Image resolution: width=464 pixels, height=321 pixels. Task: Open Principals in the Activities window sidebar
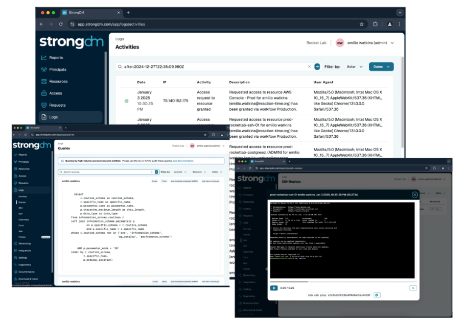pyautogui.click(x=57, y=69)
